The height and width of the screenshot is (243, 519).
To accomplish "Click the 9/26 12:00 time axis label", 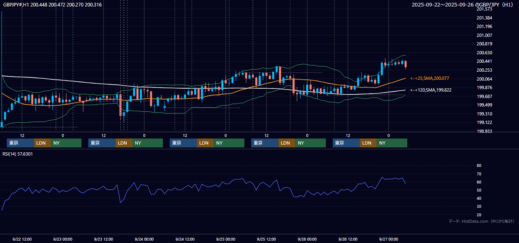I will (348, 239).
